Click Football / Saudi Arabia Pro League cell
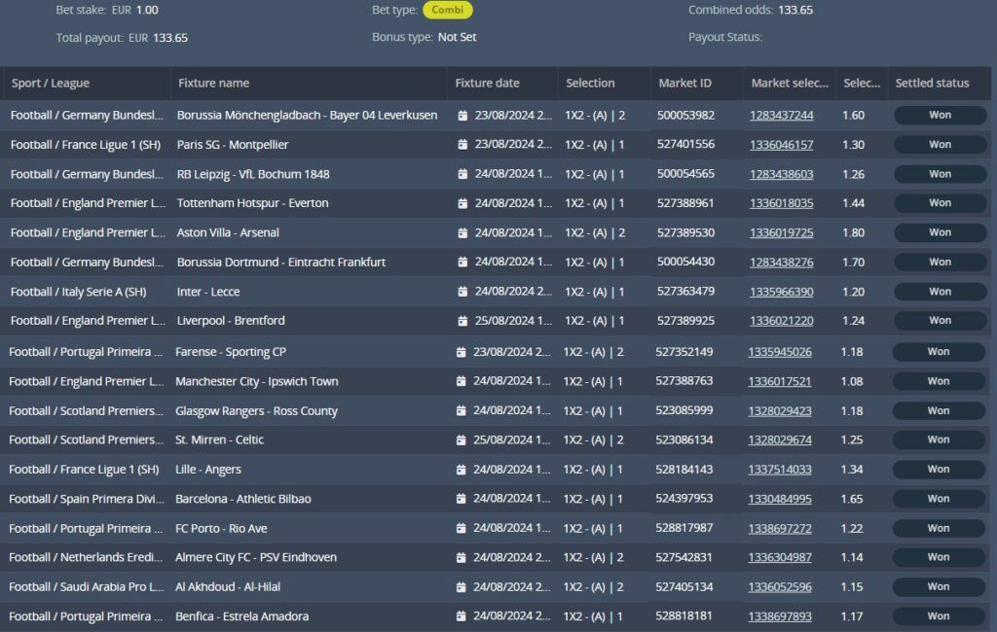 [x=87, y=587]
